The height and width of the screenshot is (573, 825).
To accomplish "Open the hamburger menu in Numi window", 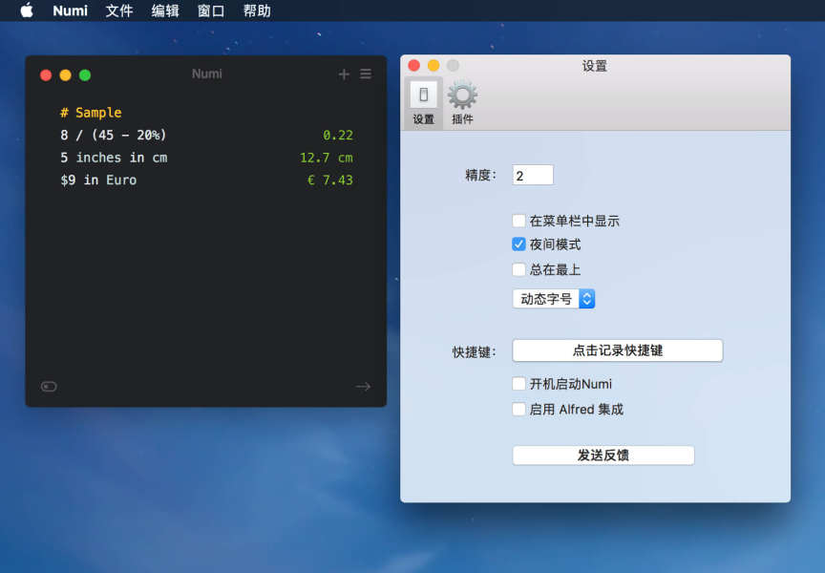I will coord(366,74).
